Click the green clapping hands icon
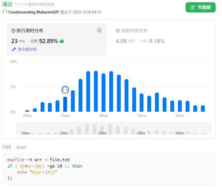This screenshot has height=187, width=222. pyautogui.click(x=62, y=41)
